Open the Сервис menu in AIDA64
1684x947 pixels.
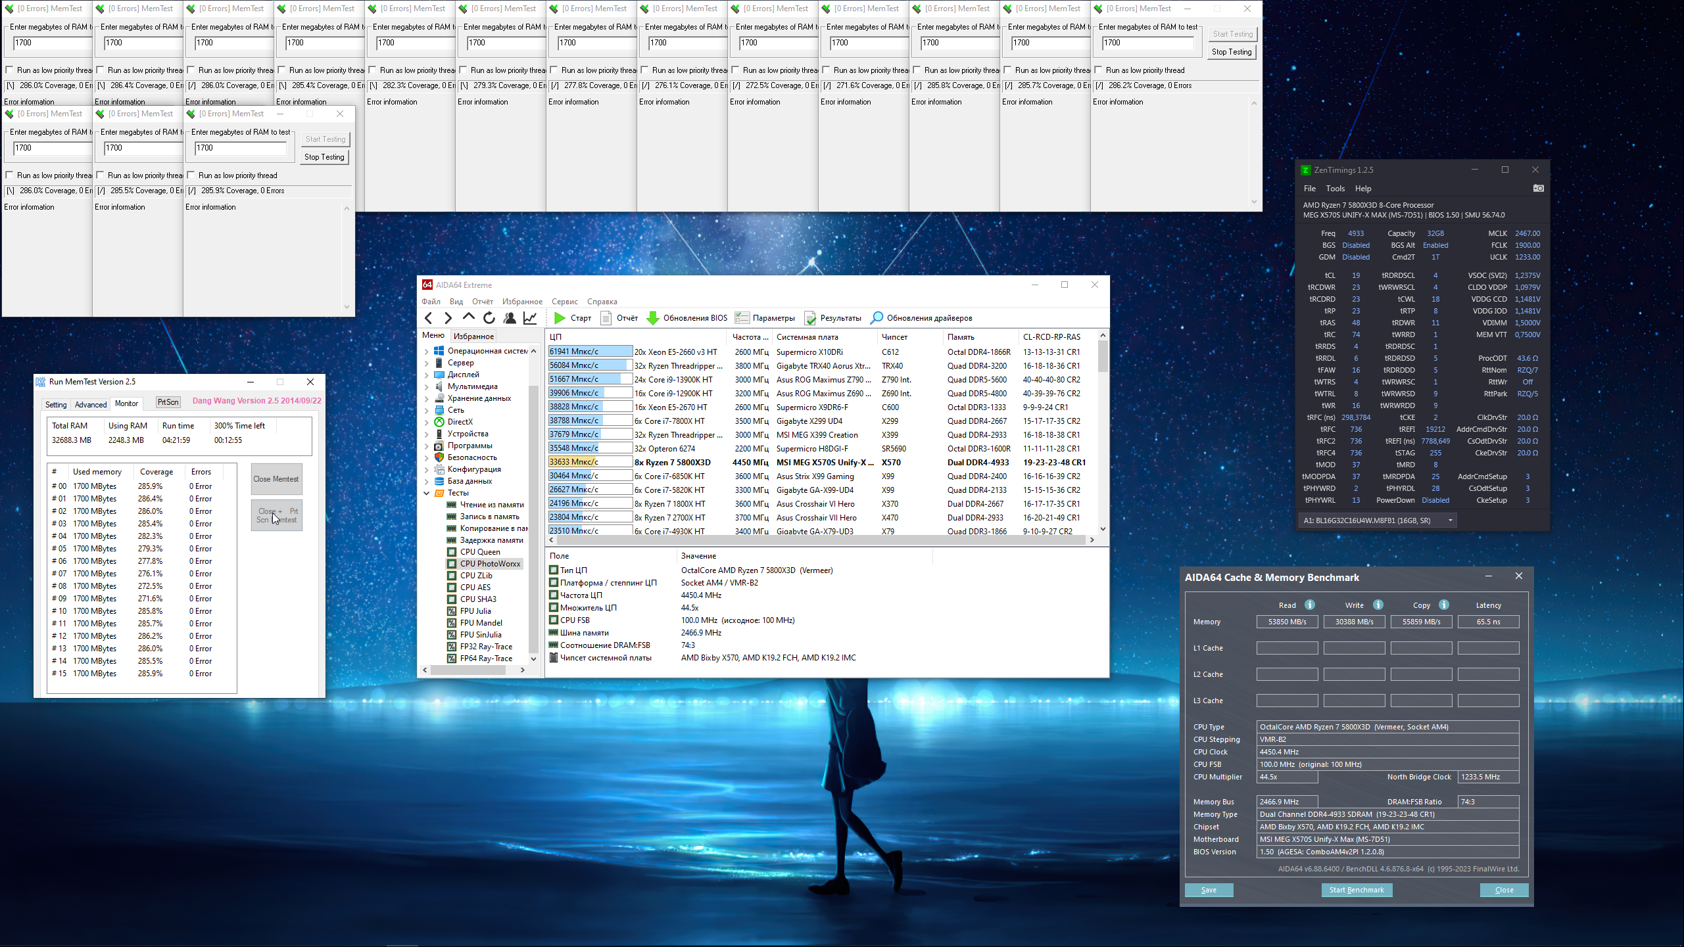coord(564,302)
